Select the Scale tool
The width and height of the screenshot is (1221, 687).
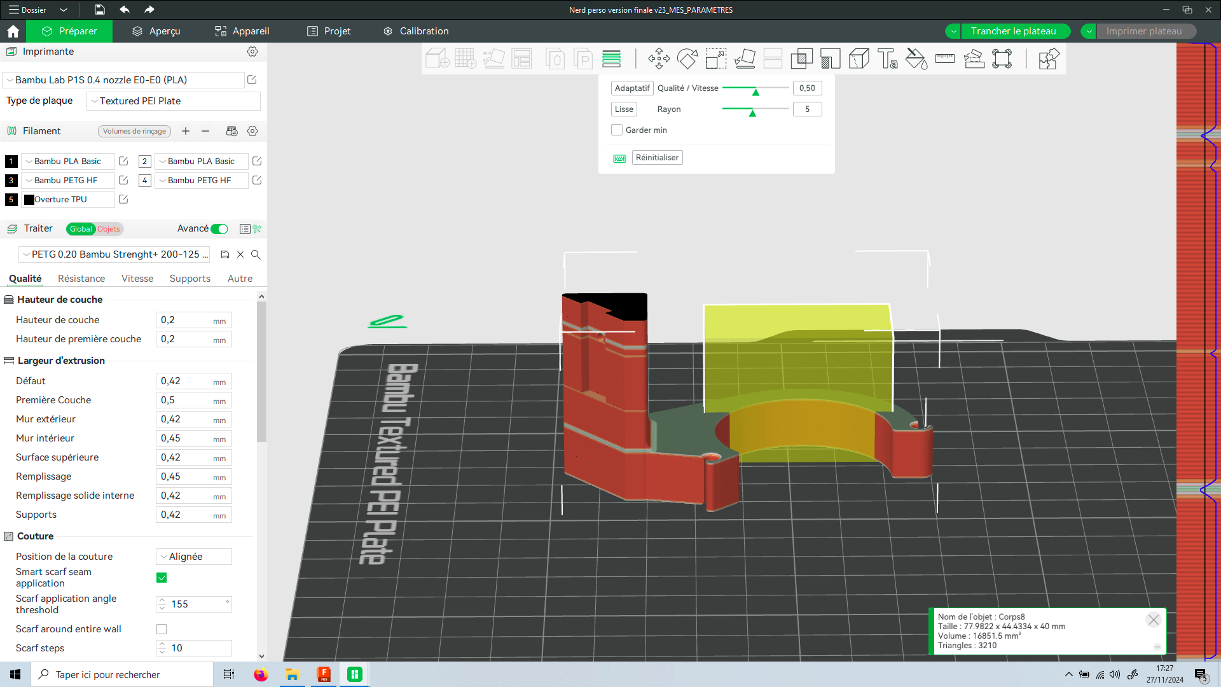pos(716,59)
